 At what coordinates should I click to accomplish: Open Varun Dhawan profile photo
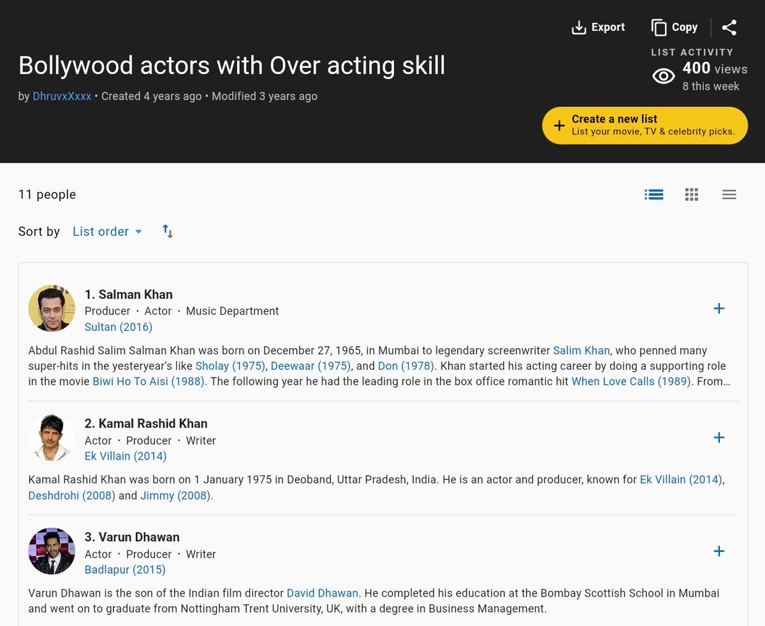(x=52, y=551)
